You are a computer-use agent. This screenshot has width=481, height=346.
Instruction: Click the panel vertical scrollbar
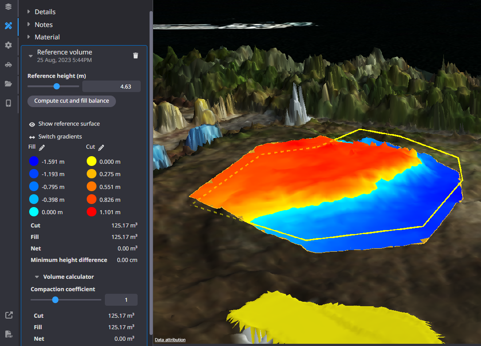pyautogui.click(x=151, y=173)
